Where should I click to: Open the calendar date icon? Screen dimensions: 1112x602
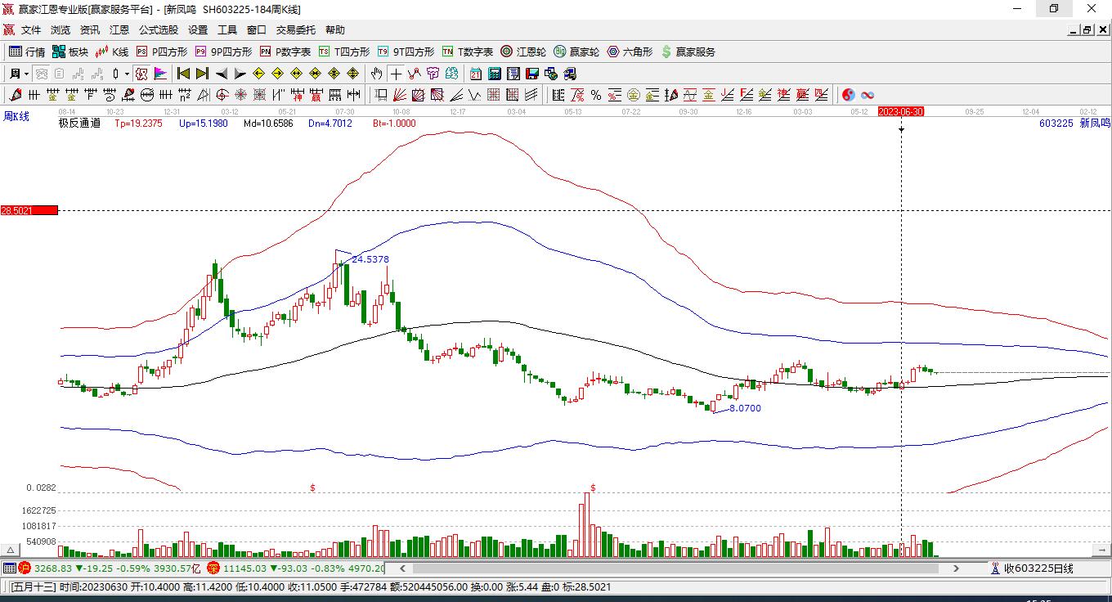pyautogui.click(x=475, y=74)
